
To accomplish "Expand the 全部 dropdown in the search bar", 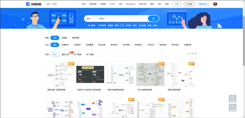I will 89,19.
